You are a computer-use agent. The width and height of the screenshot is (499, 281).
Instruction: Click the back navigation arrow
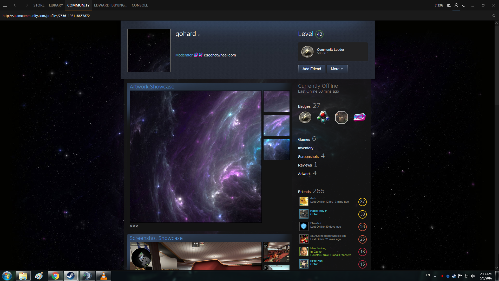click(16, 5)
